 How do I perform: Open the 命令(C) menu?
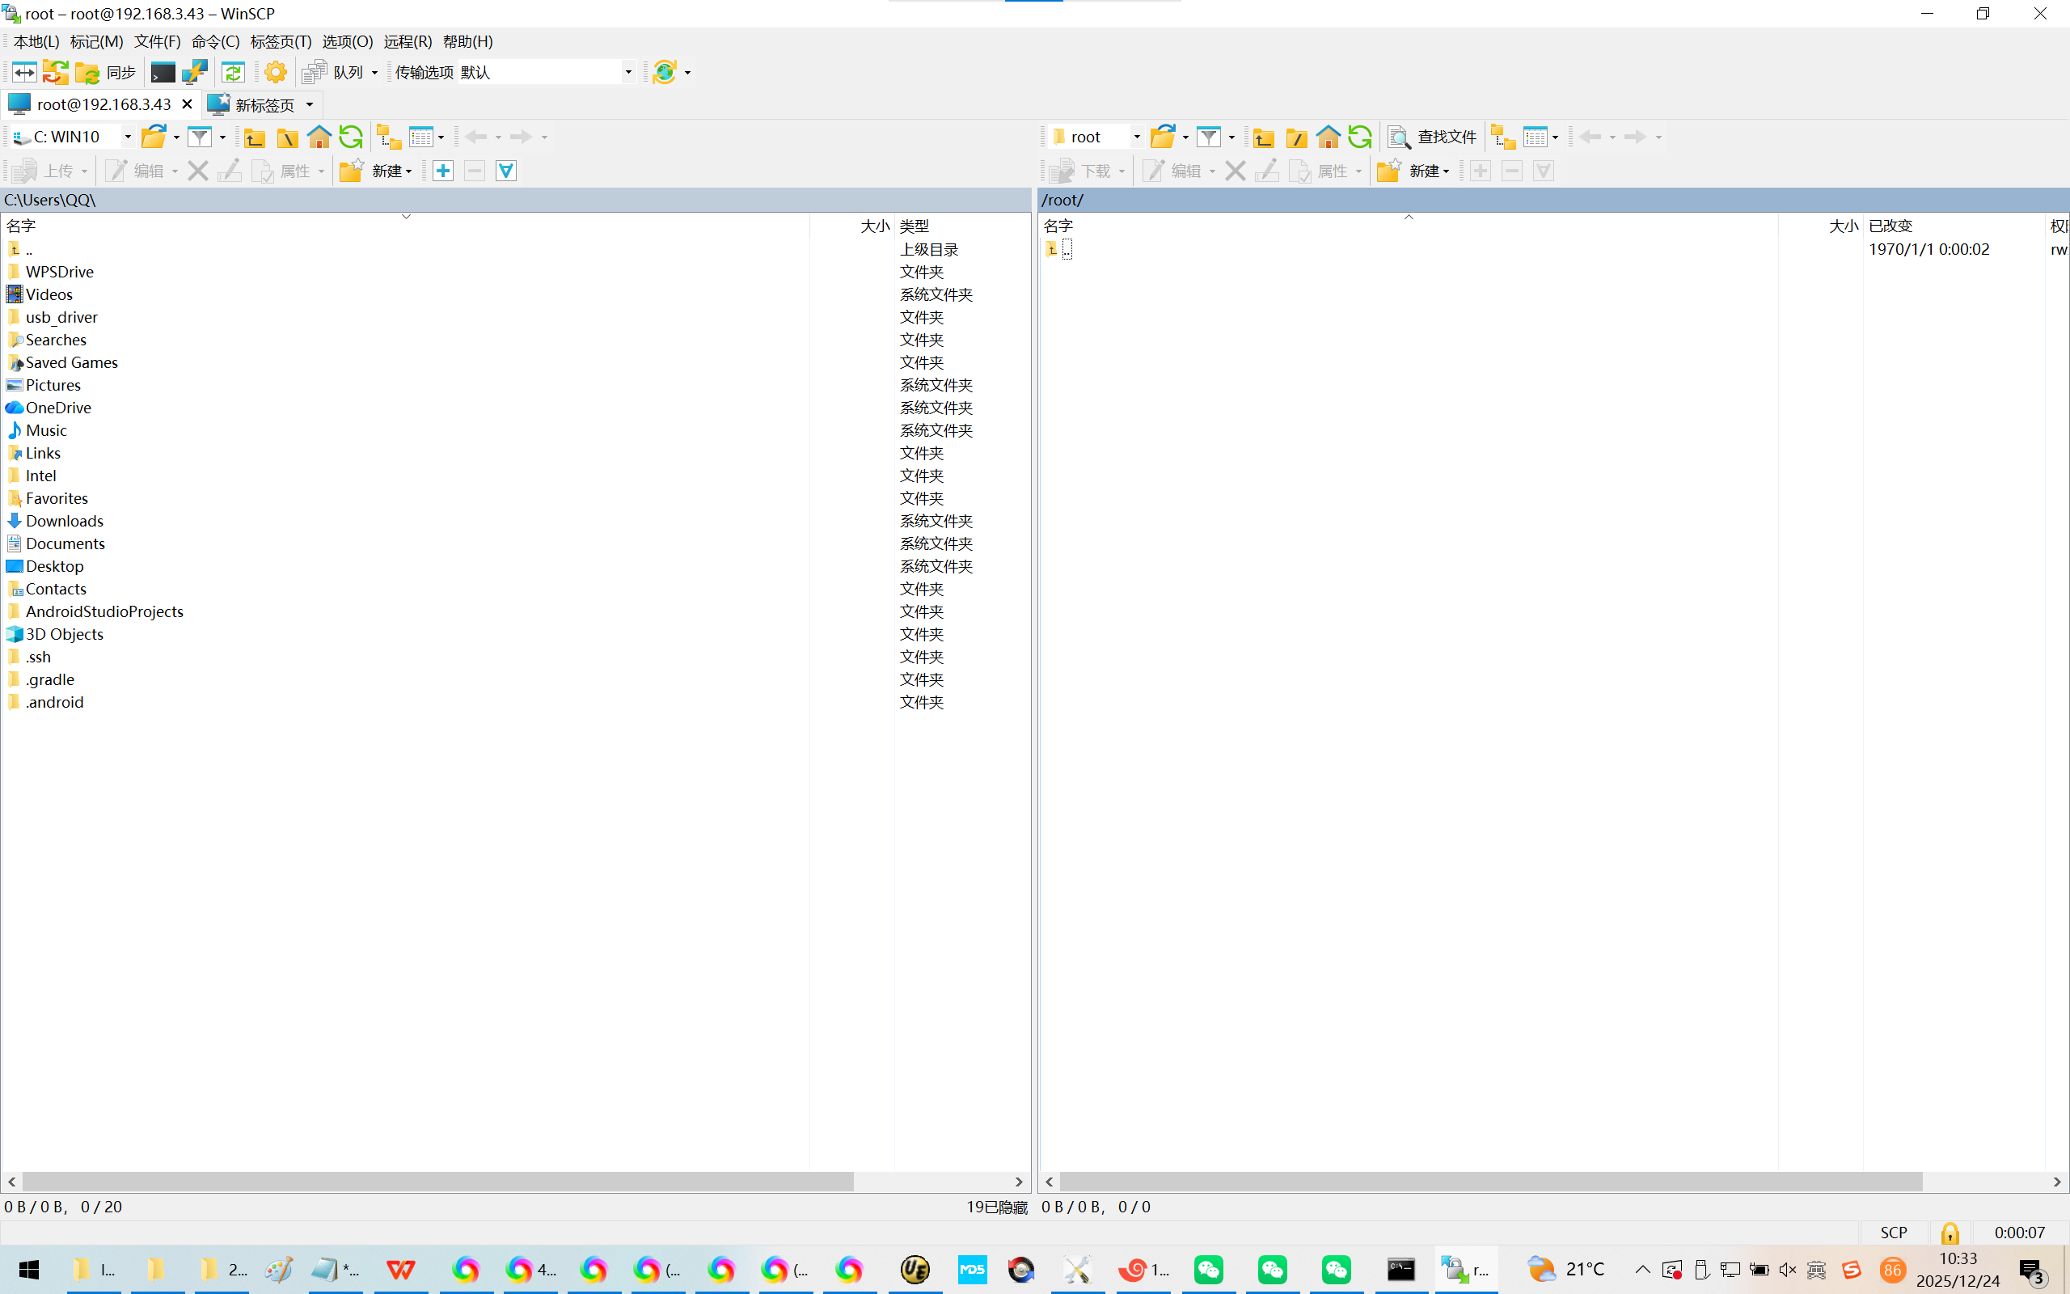pos(215,42)
